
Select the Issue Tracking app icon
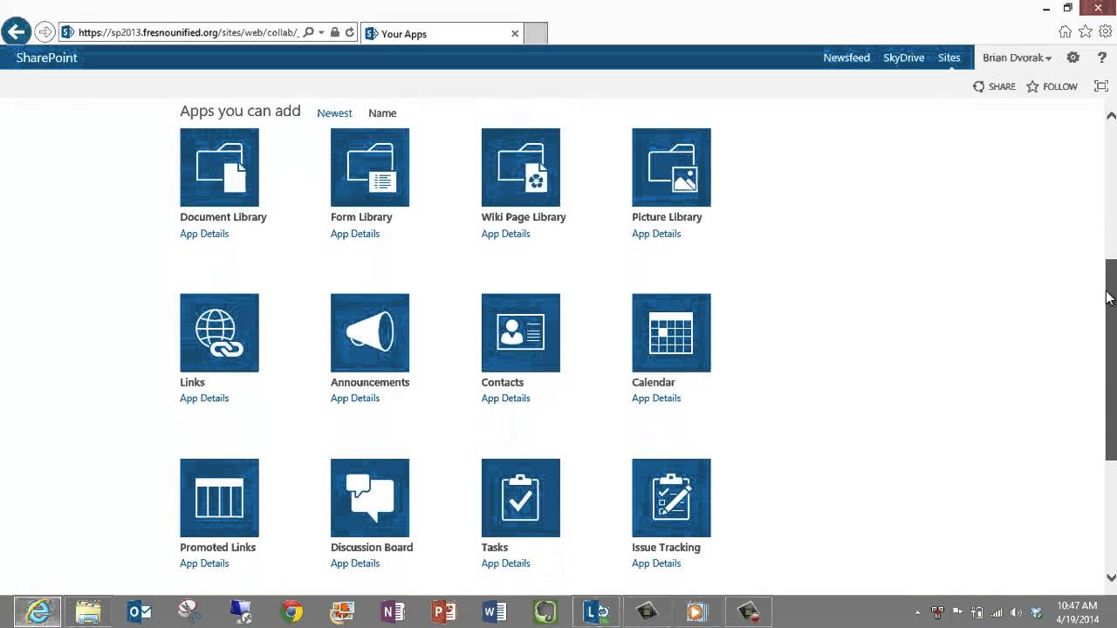[x=671, y=498]
